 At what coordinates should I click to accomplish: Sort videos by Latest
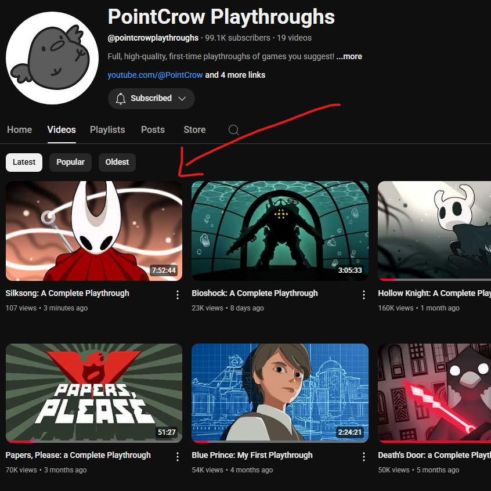click(x=24, y=162)
